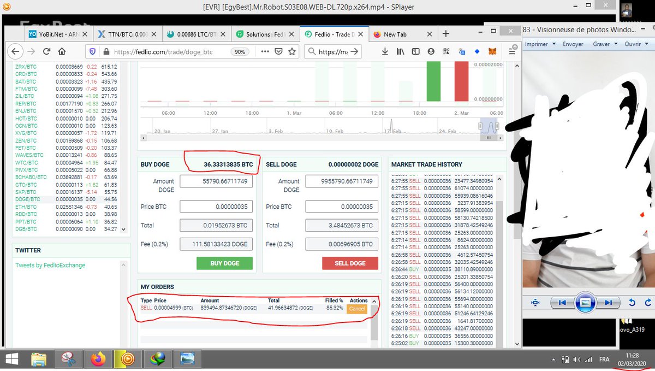The height and width of the screenshot is (371, 655).
Task: Select the DGB/BTC pair in market list
Action: [x=66, y=229]
